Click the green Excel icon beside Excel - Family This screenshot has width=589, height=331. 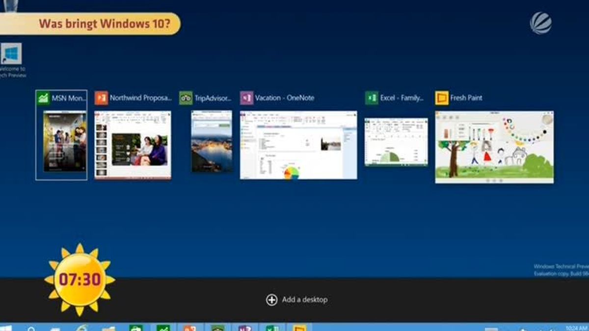point(372,98)
